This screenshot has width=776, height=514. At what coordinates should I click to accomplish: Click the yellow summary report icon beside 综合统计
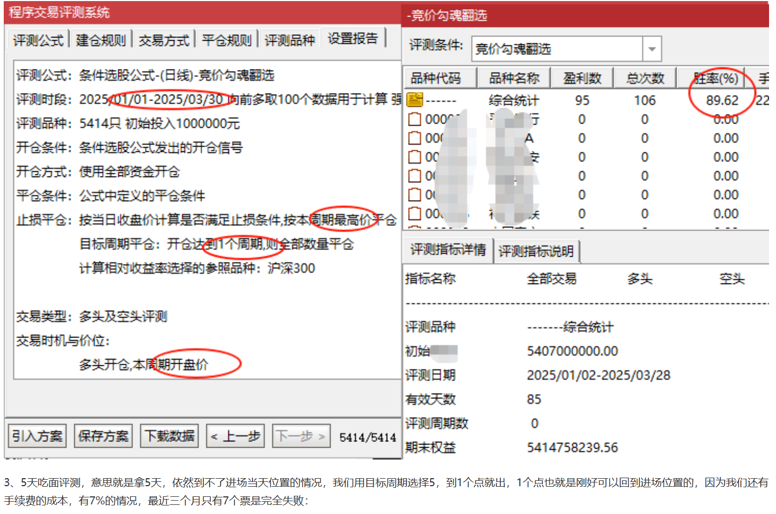(x=415, y=99)
